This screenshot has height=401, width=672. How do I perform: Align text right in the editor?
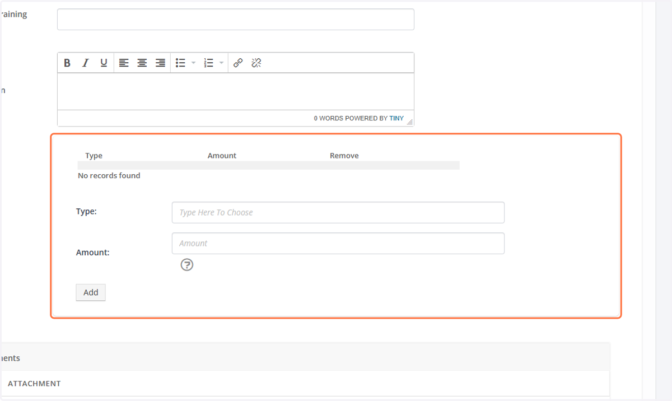[160, 63]
